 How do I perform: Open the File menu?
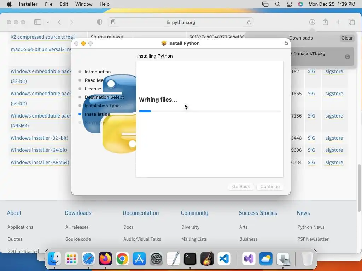click(x=48, y=4)
